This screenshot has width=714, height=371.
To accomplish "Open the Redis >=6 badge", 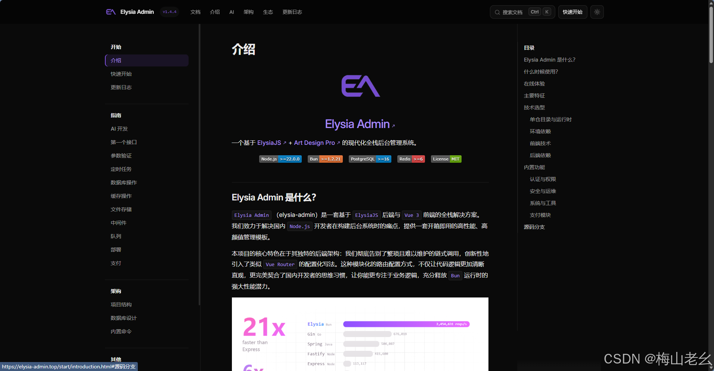I will 411,159.
